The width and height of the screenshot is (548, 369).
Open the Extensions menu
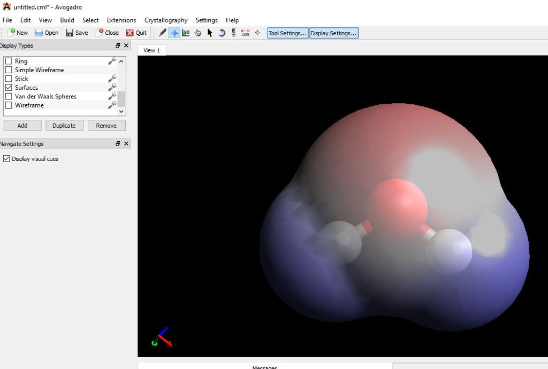click(121, 20)
